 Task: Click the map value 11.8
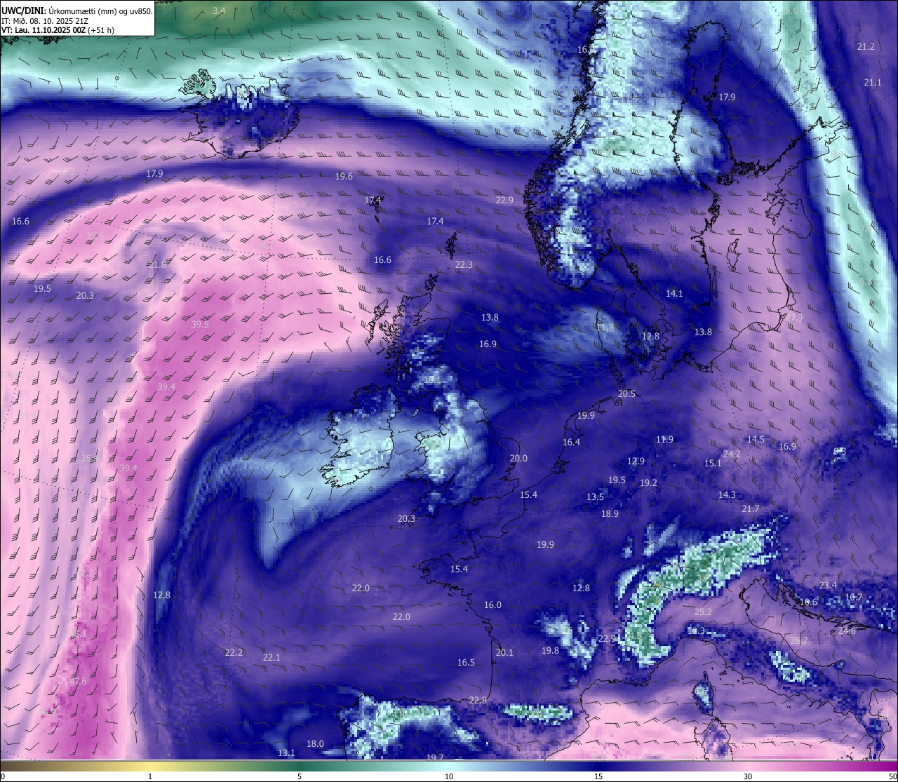point(605,327)
